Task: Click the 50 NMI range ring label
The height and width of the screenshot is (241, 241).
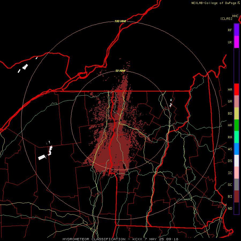Action: 120,71
